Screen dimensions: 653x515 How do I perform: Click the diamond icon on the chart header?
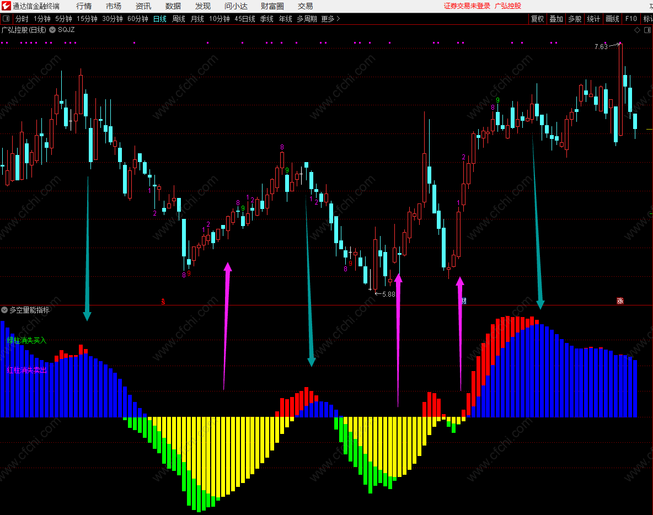tap(637, 30)
